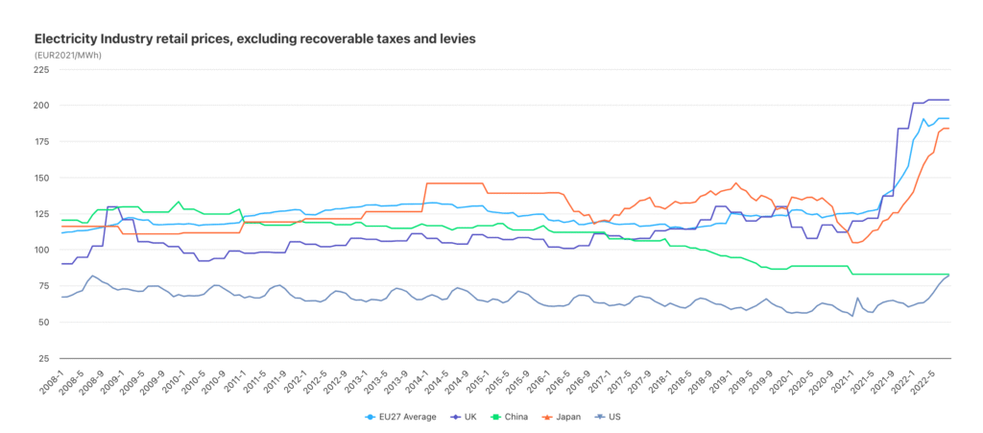
Task: Toggle the EU27 Average series label
Action: coord(408,417)
